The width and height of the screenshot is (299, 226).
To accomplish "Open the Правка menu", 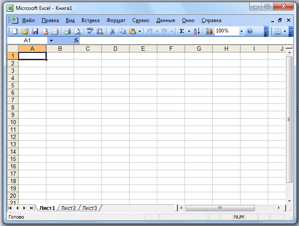I will (x=50, y=20).
